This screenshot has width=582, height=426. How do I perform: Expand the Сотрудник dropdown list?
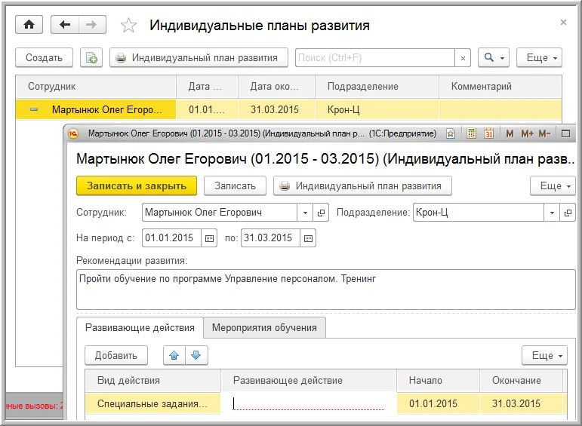[303, 213]
